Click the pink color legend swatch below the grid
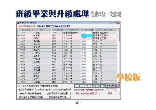The width and height of the screenshot is (156, 110). [x=19, y=86]
